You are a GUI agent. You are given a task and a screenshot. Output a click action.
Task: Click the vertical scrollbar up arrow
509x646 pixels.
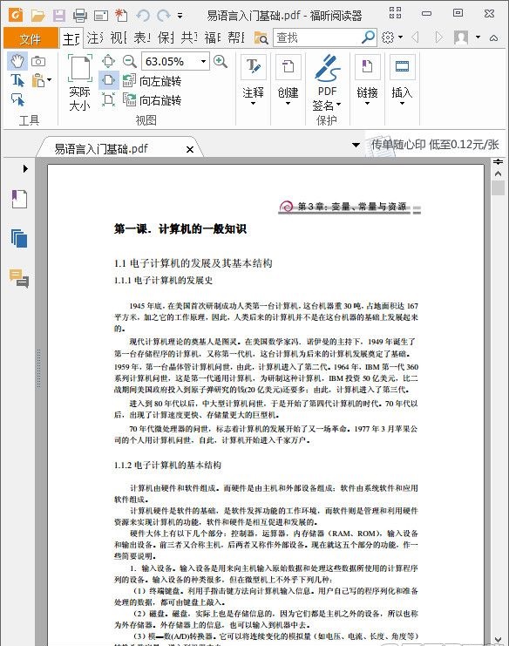click(x=498, y=173)
